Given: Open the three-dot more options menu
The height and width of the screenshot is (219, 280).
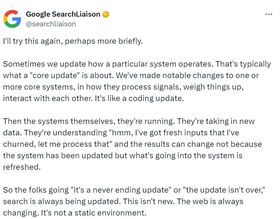Looking at the screenshot, I should click(269, 14).
